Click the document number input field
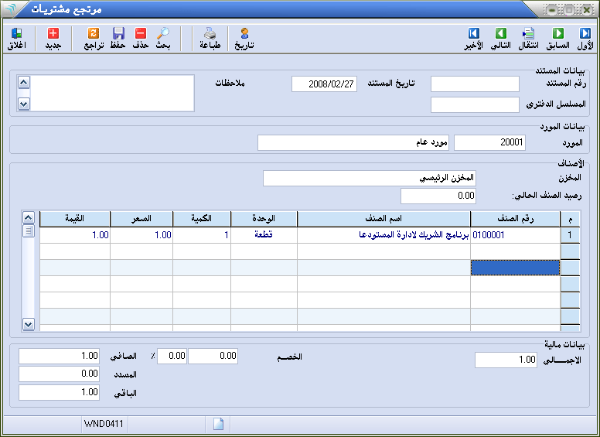Image resolution: width=600 pixels, height=437 pixels. (x=475, y=84)
